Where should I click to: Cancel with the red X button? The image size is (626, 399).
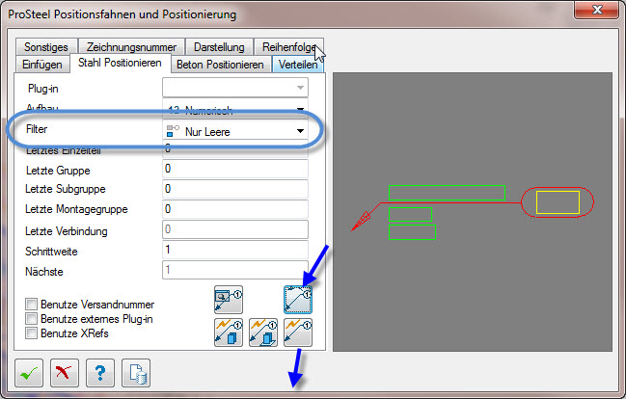tap(65, 373)
